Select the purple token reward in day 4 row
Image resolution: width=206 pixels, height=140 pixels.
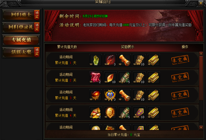(x=139, y=113)
